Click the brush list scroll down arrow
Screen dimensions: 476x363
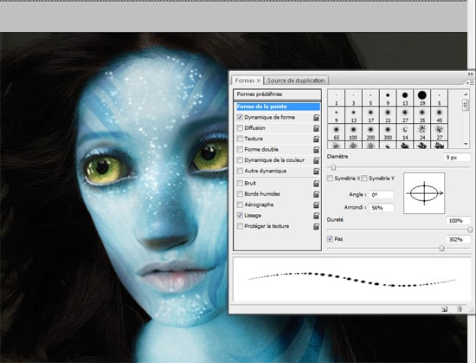(466, 144)
